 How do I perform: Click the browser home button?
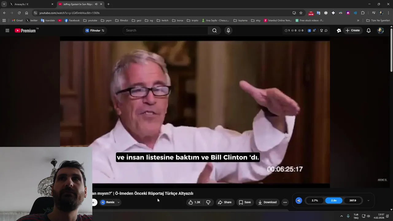click(26, 13)
